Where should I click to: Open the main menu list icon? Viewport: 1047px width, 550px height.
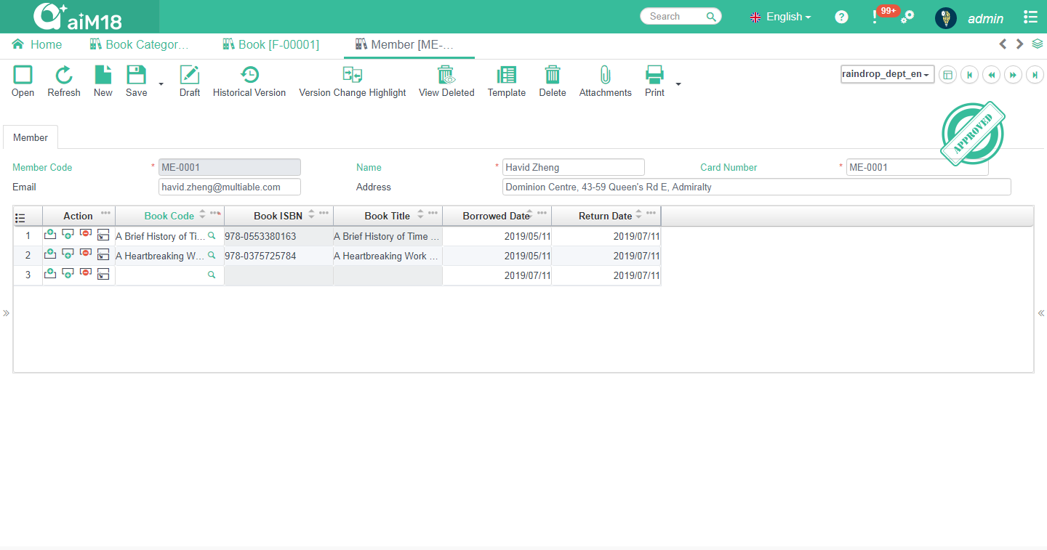[x=1030, y=17]
